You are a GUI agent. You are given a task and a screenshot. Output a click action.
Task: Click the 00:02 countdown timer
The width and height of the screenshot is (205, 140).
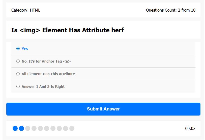[190, 128]
